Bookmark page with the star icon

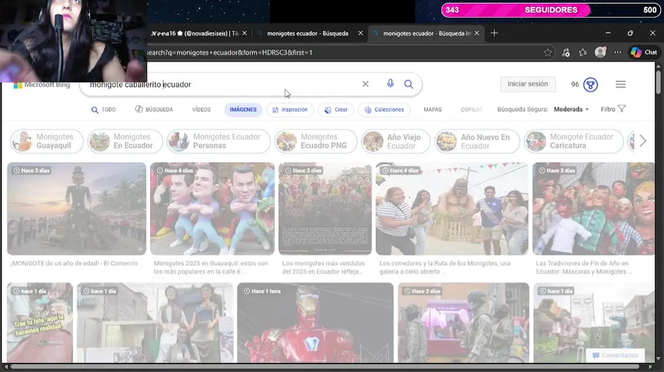(x=548, y=52)
